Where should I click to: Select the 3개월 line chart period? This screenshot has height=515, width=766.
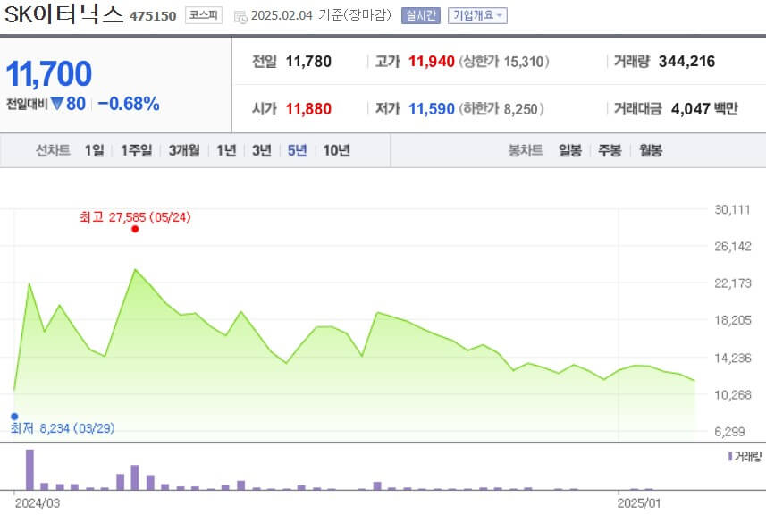pyautogui.click(x=184, y=150)
